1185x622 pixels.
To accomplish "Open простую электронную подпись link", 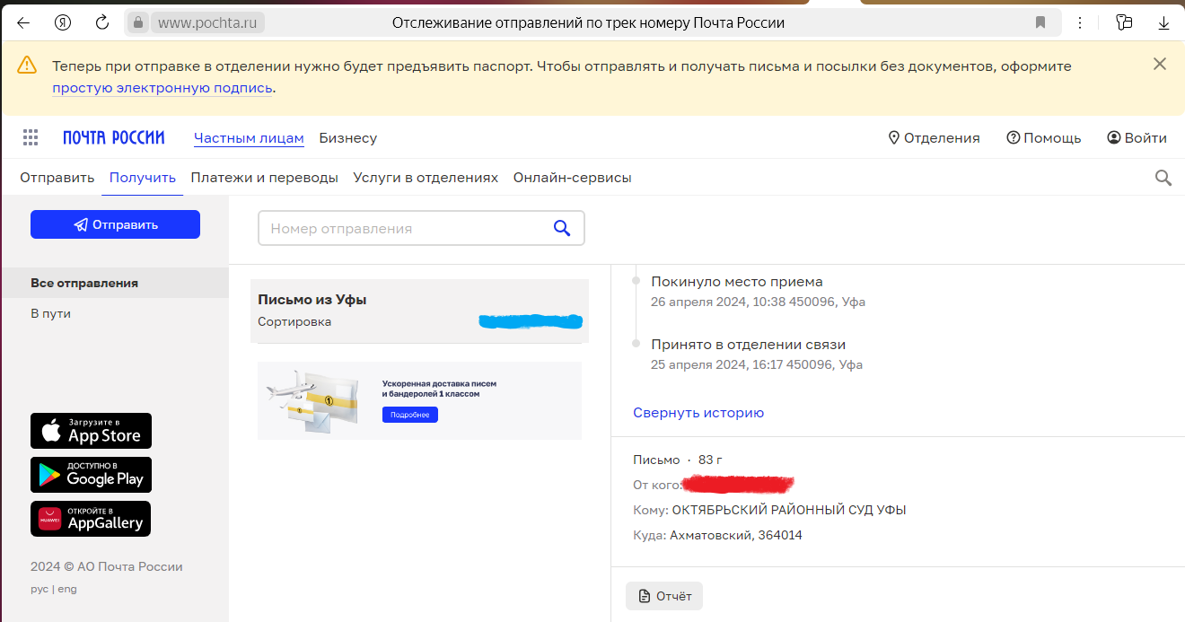I will click(162, 88).
